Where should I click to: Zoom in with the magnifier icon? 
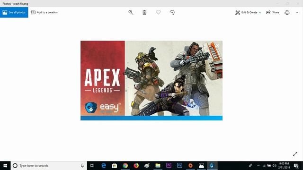tap(131, 12)
